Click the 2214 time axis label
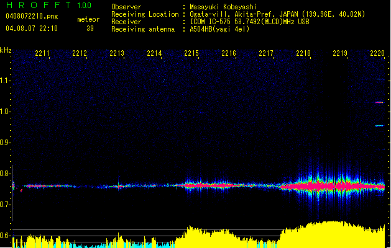 [154, 53]
